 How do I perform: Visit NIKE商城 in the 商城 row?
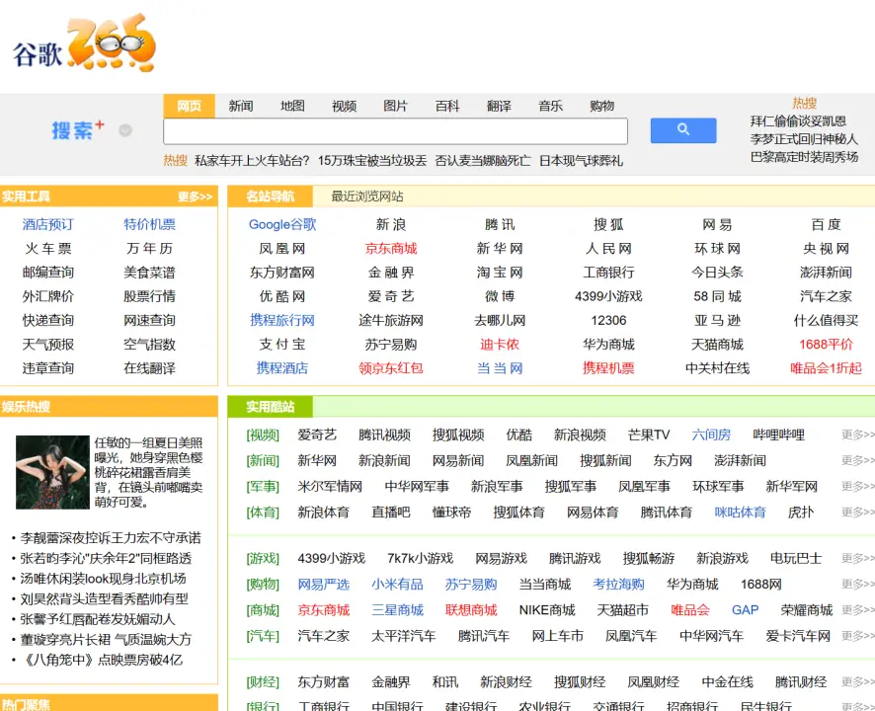coord(547,610)
